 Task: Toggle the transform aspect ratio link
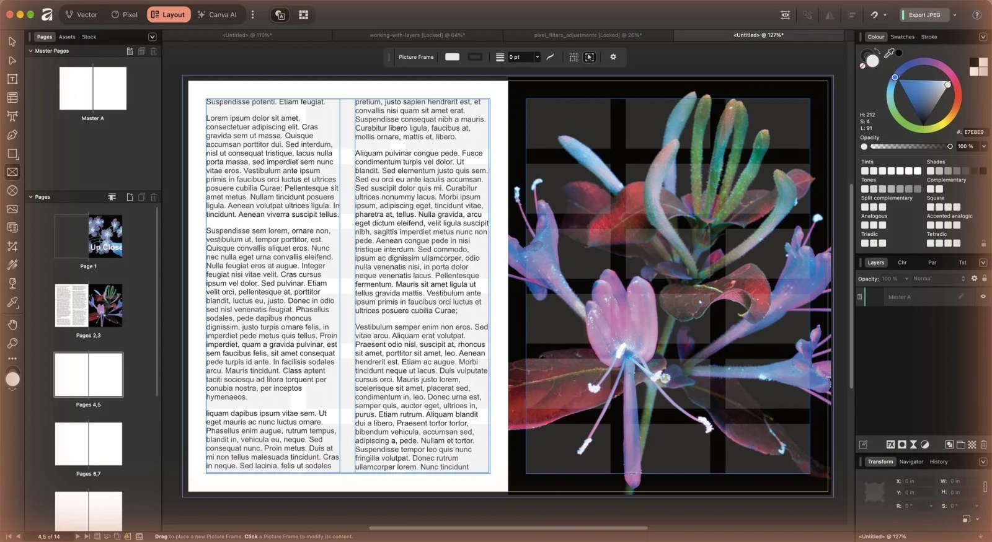click(985, 486)
